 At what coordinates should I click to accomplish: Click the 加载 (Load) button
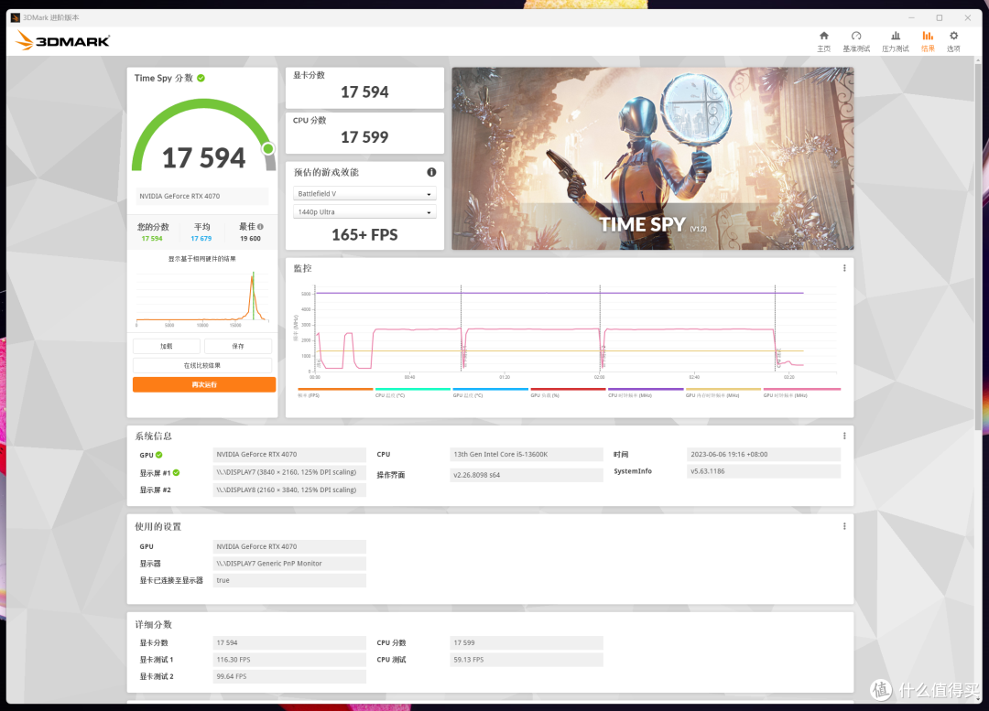[167, 346]
